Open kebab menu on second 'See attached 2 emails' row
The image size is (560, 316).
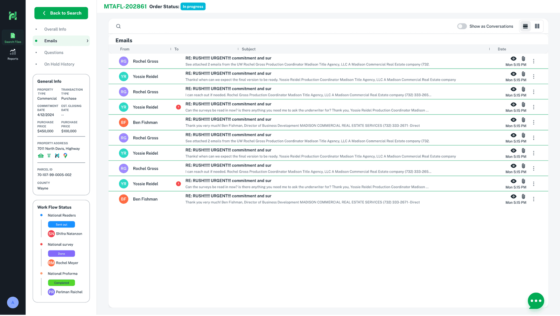(533, 138)
